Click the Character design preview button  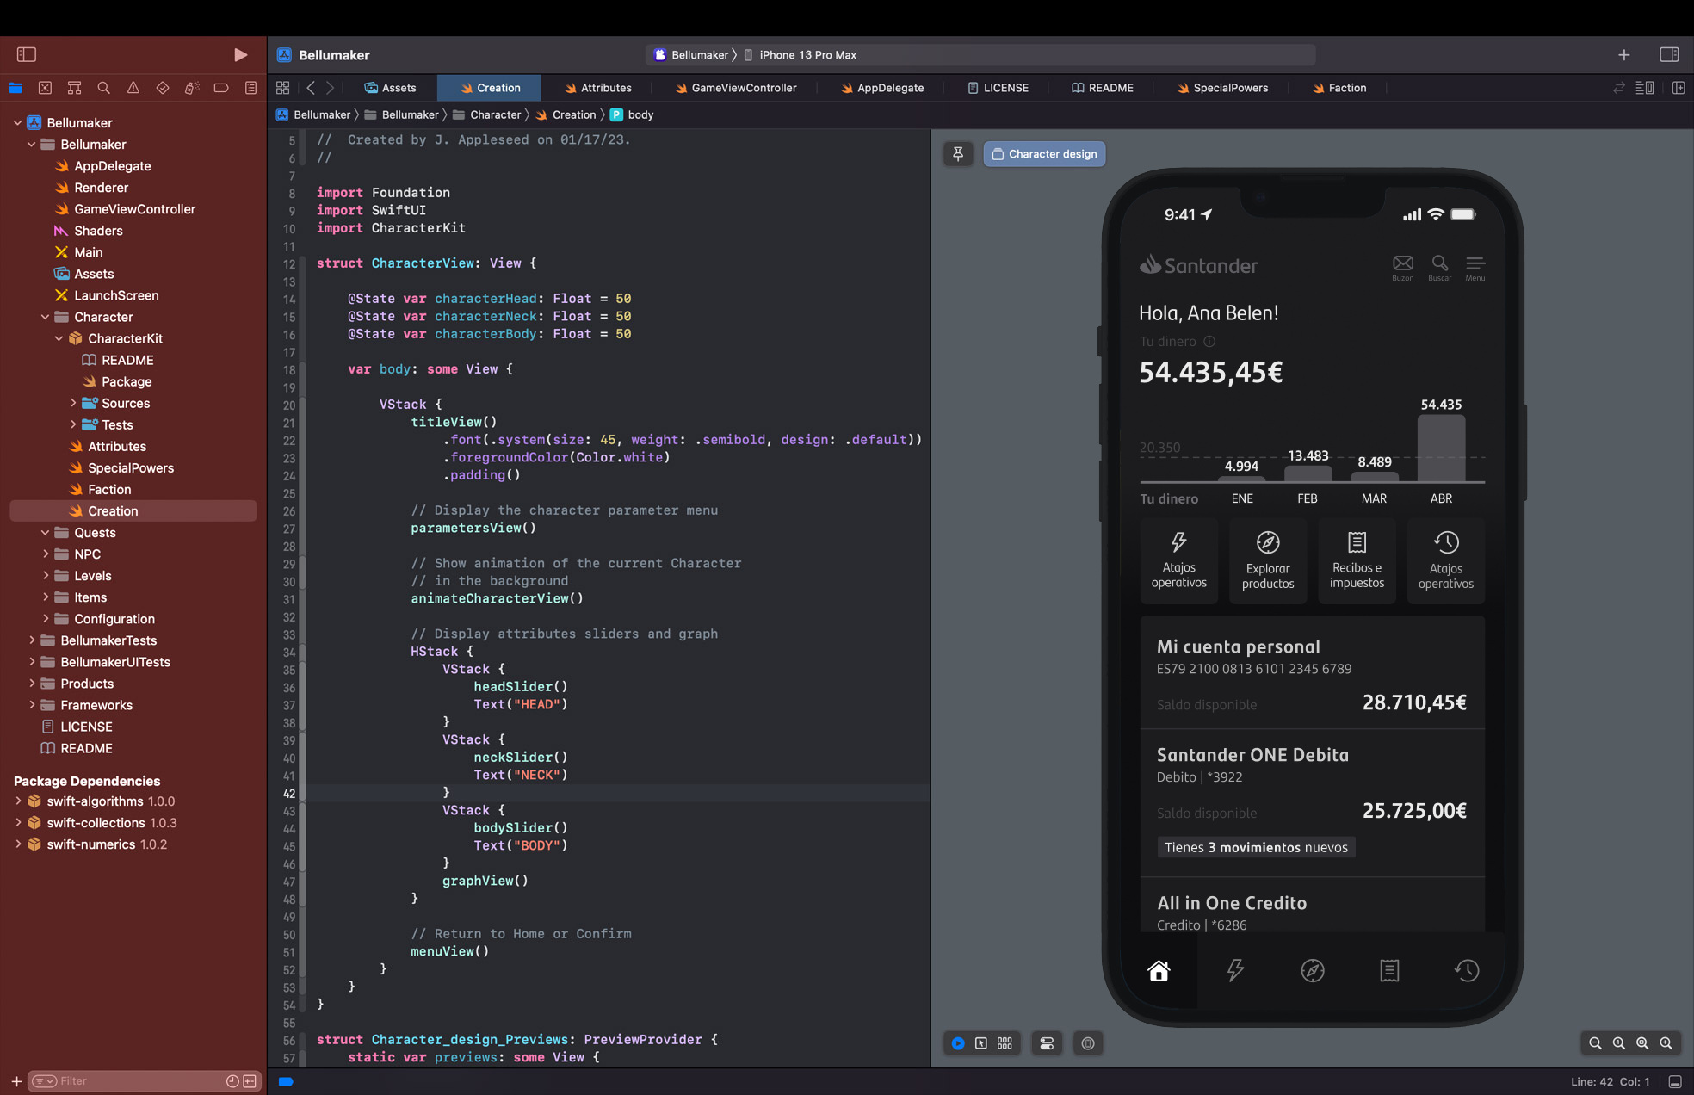coord(1044,154)
